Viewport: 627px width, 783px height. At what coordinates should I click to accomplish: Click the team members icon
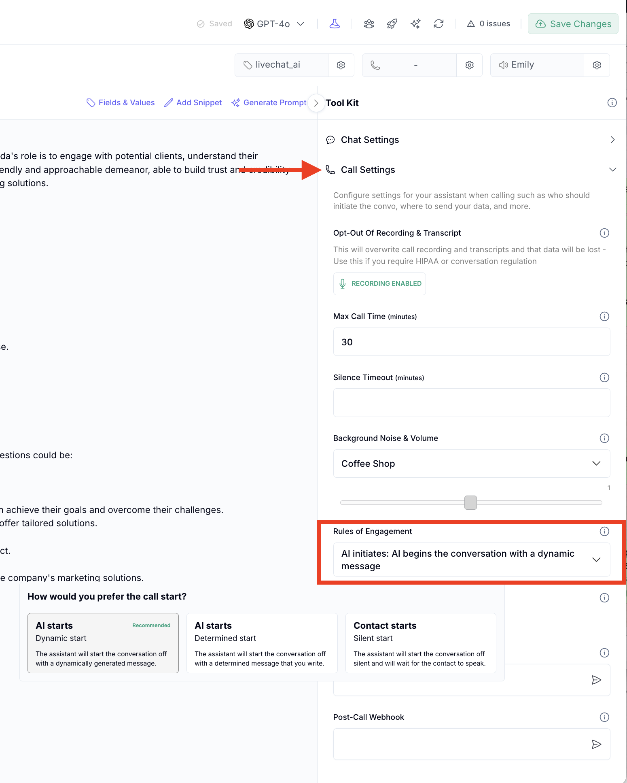[x=369, y=24]
